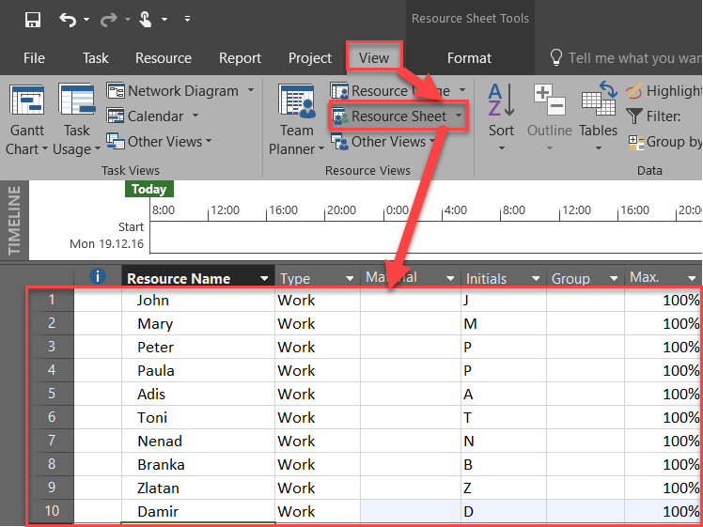The width and height of the screenshot is (703, 527).
Task: Click the Group by button
Action: tap(664, 142)
